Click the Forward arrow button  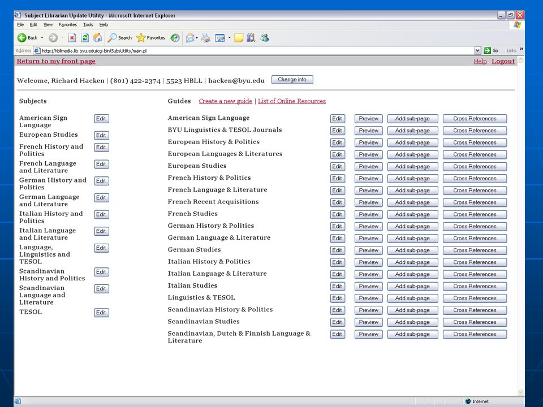[x=53, y=38]
